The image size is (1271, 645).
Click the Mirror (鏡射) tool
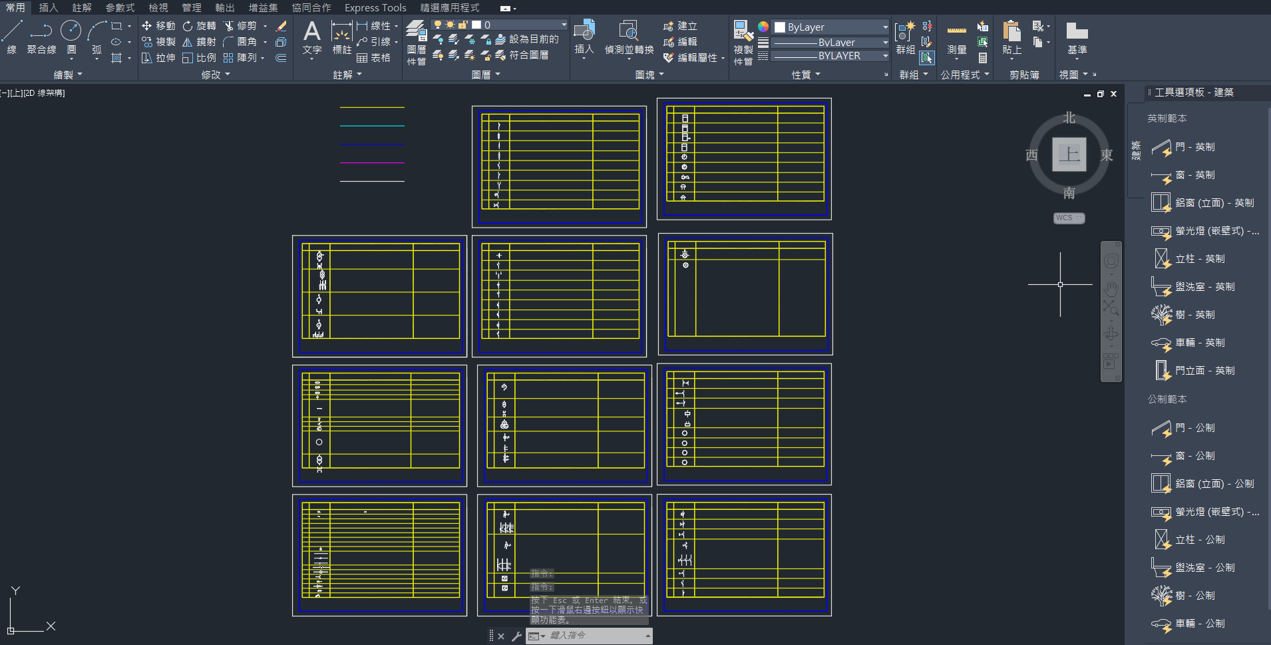point(199,42)
